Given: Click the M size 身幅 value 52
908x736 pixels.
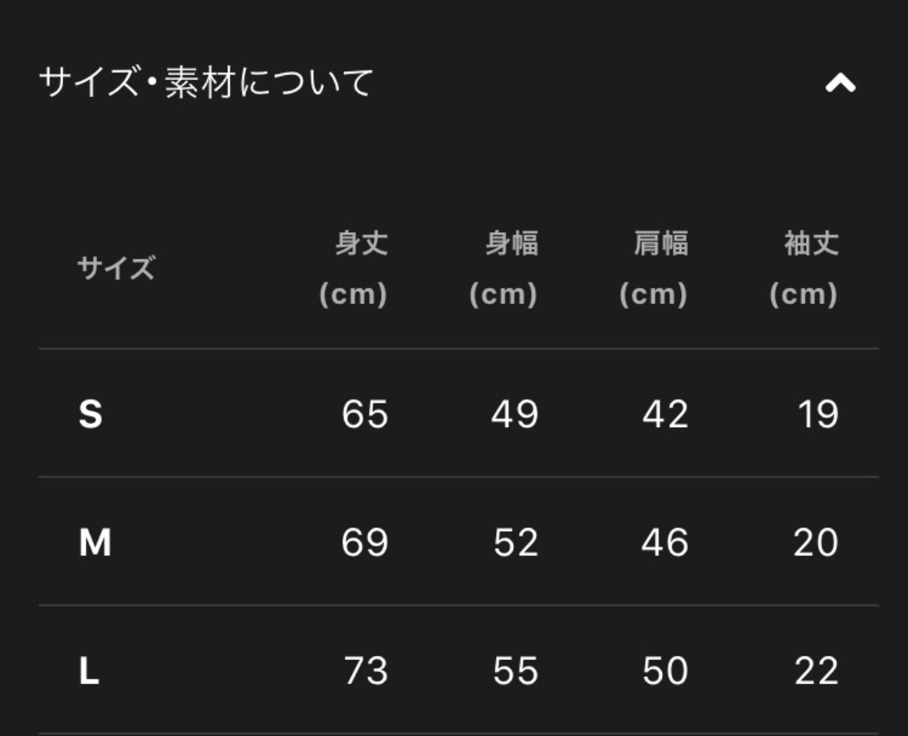Looking at the screenshot, I should (516, 543).
